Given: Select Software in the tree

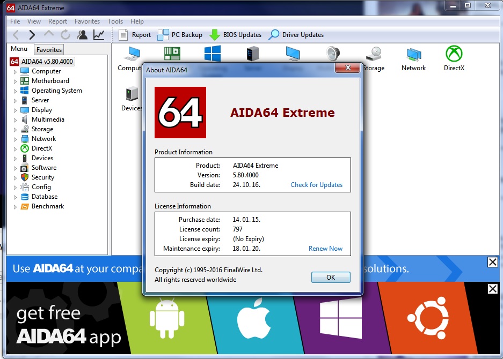Looking at the screenshot, I should (x=44, y=168).
